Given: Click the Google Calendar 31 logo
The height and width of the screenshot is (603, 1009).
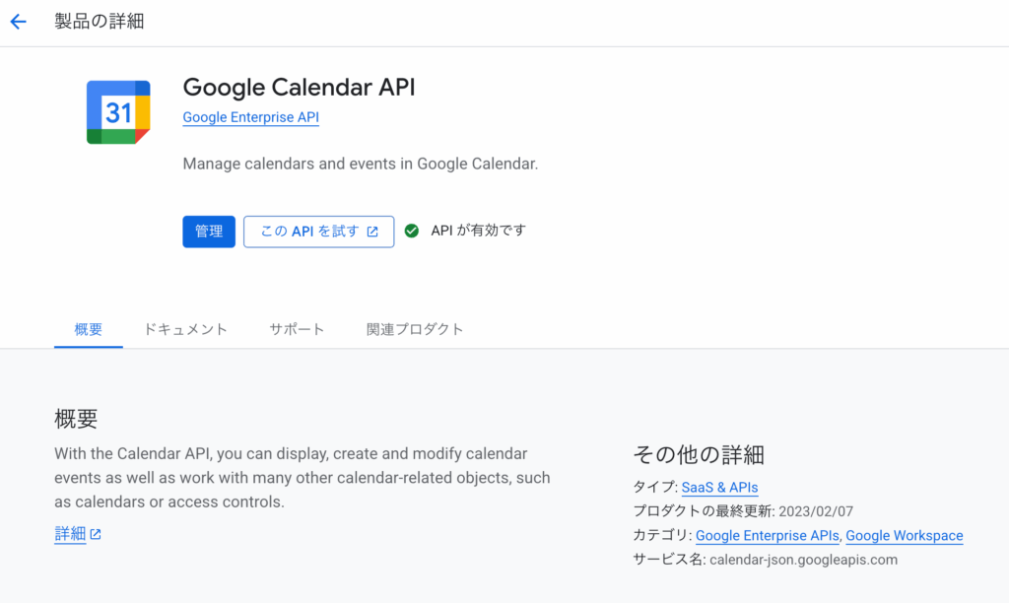Looking at the screenshot, I should [118, 112].
